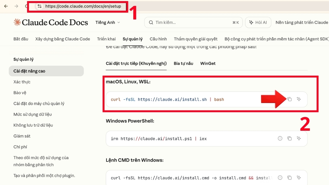Click the browser forward arrow
Screen dimensions: 329x185
click(x=16, y=6)
